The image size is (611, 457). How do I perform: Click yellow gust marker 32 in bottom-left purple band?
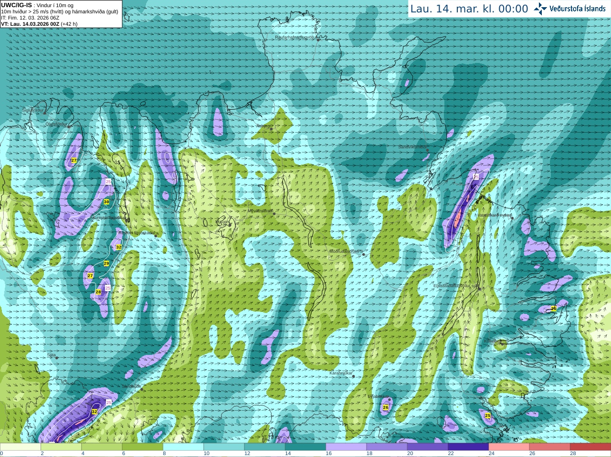tap(95, 412)
